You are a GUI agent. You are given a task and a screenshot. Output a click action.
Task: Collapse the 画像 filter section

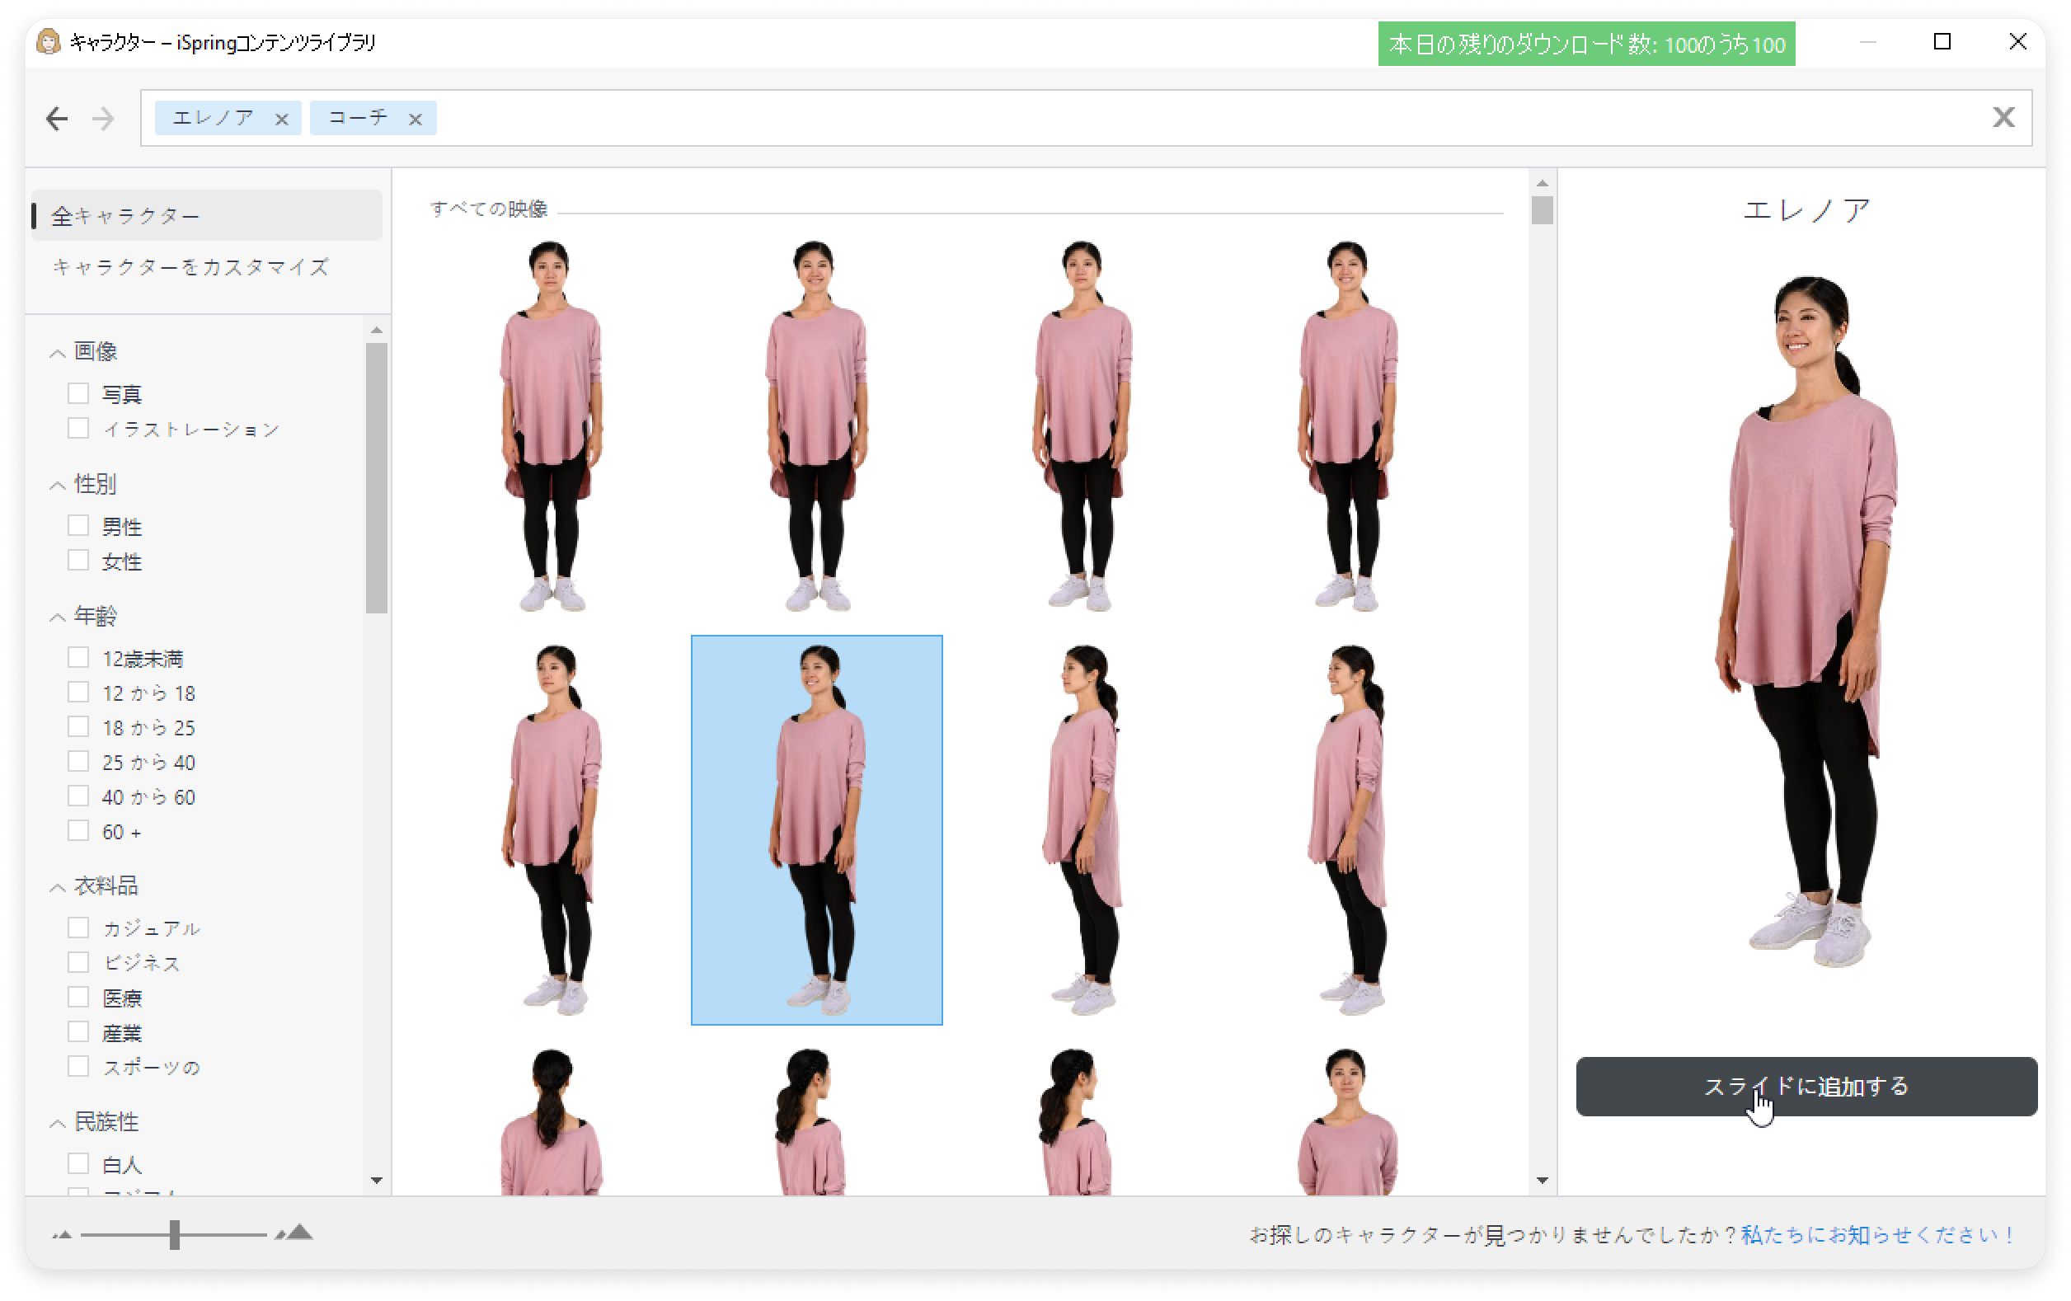(58, 353)
